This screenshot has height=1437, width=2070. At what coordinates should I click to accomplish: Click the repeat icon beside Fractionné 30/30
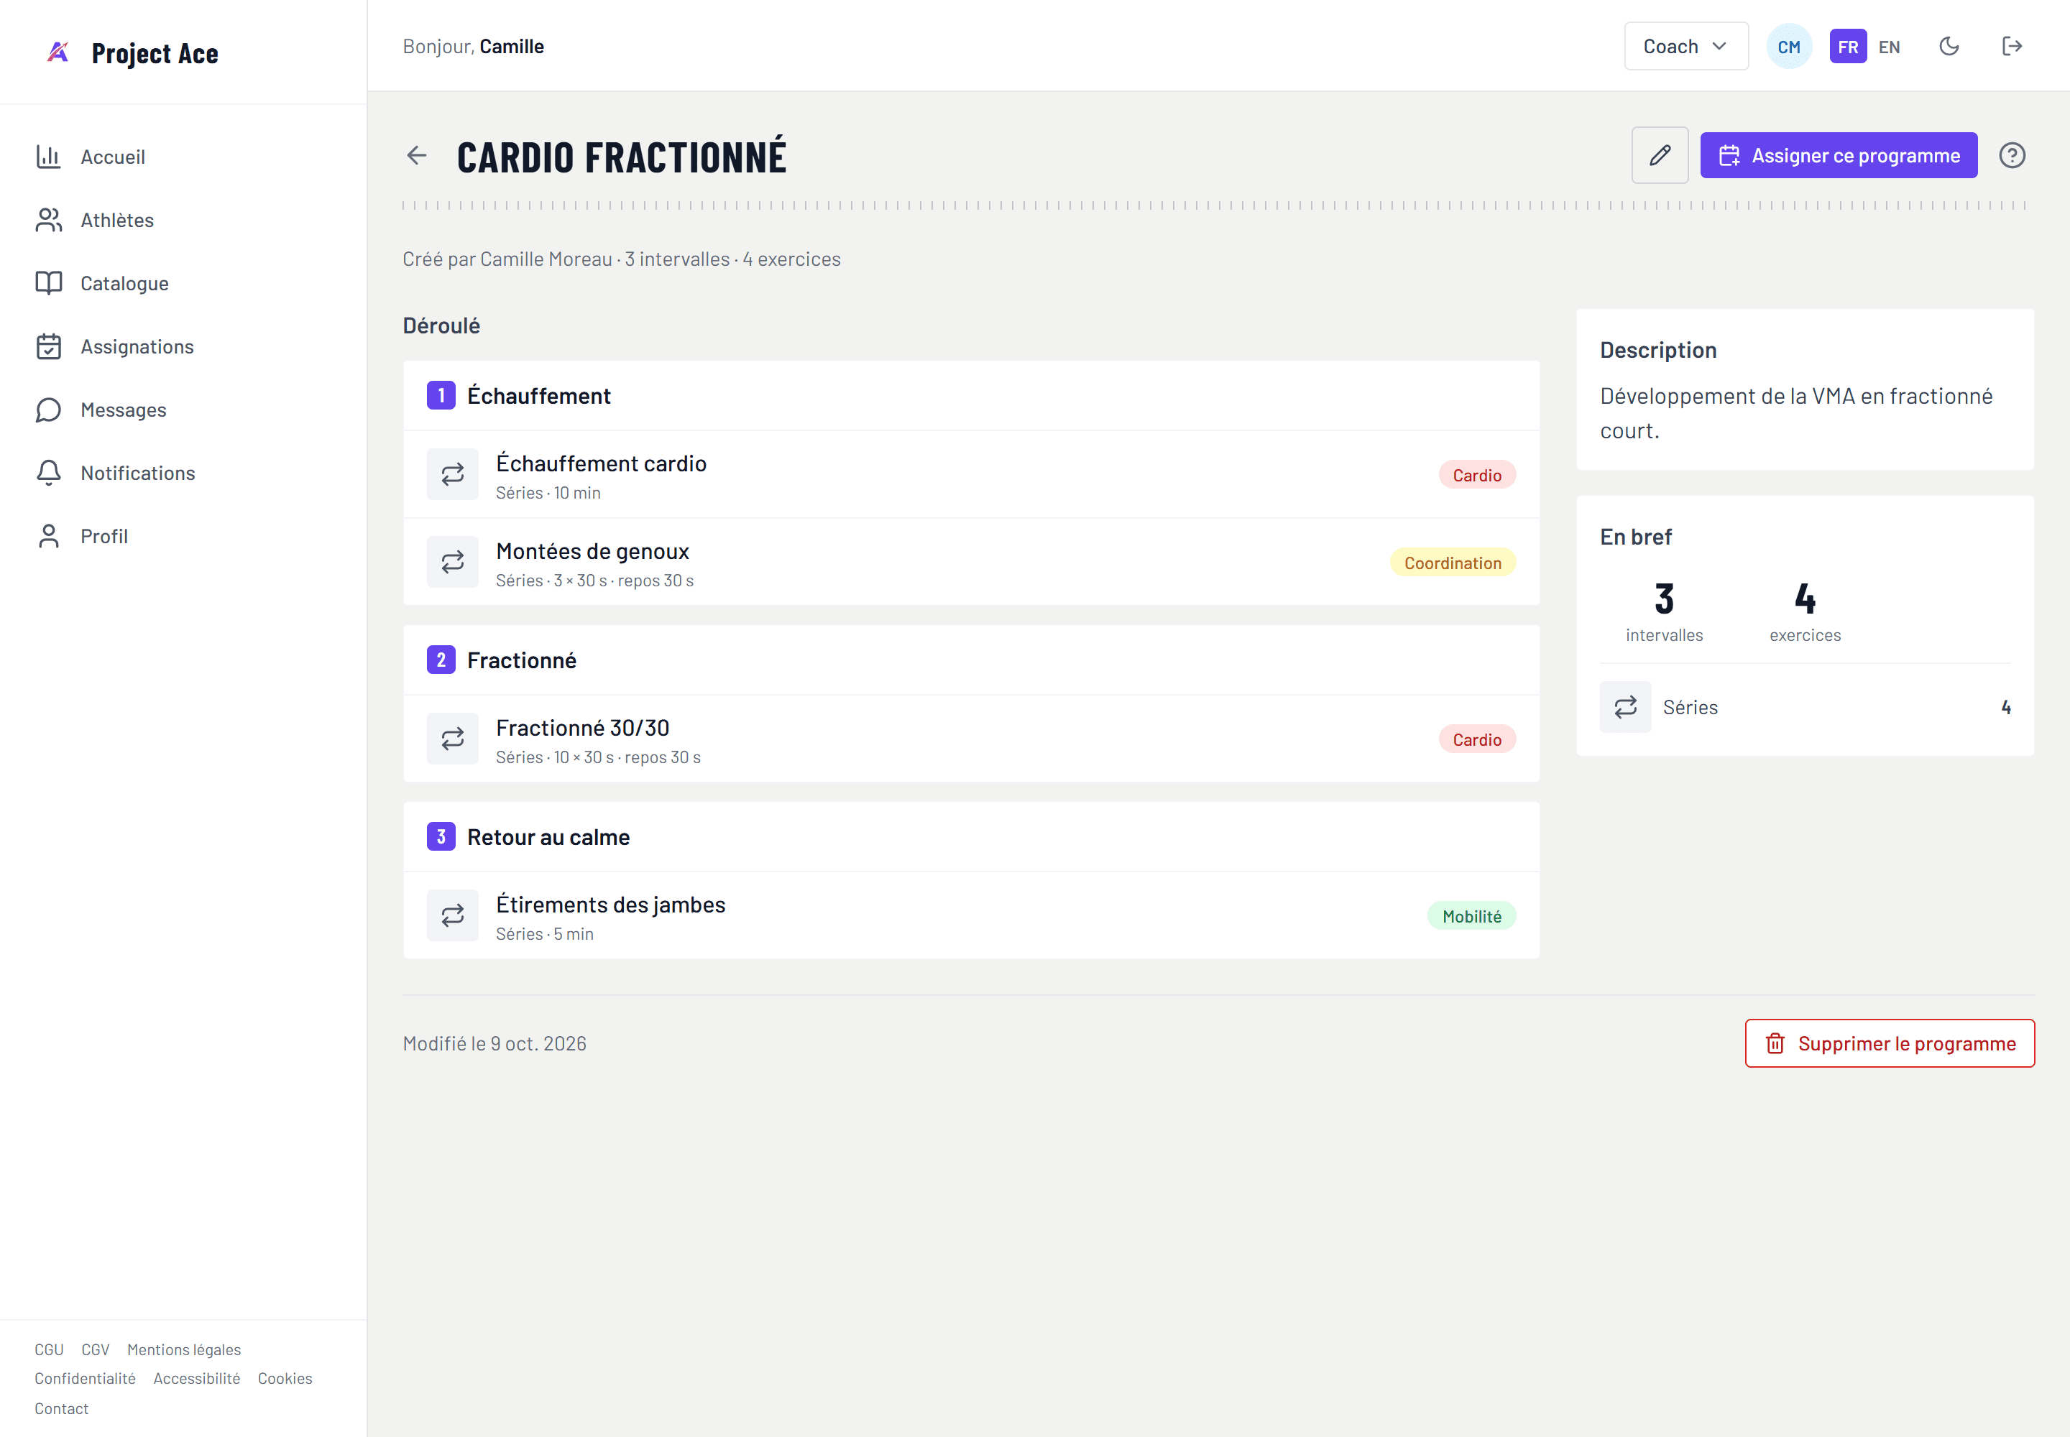452,739
